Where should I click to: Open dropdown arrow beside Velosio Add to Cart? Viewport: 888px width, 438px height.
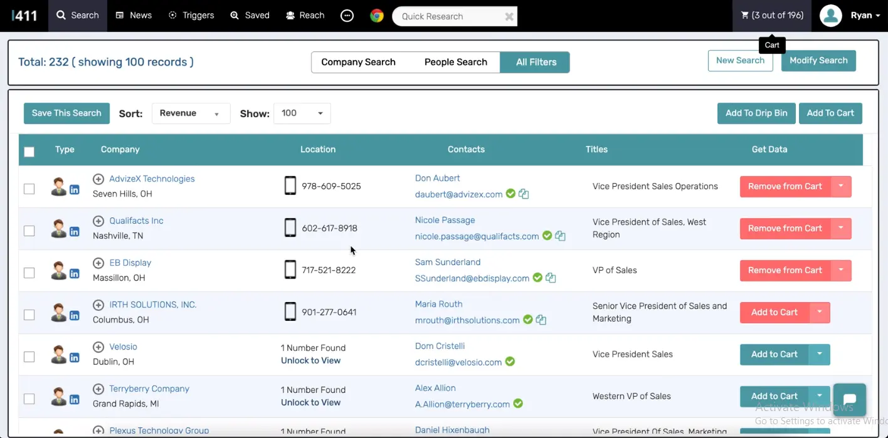pyautogui.click(x=820, y=354)
